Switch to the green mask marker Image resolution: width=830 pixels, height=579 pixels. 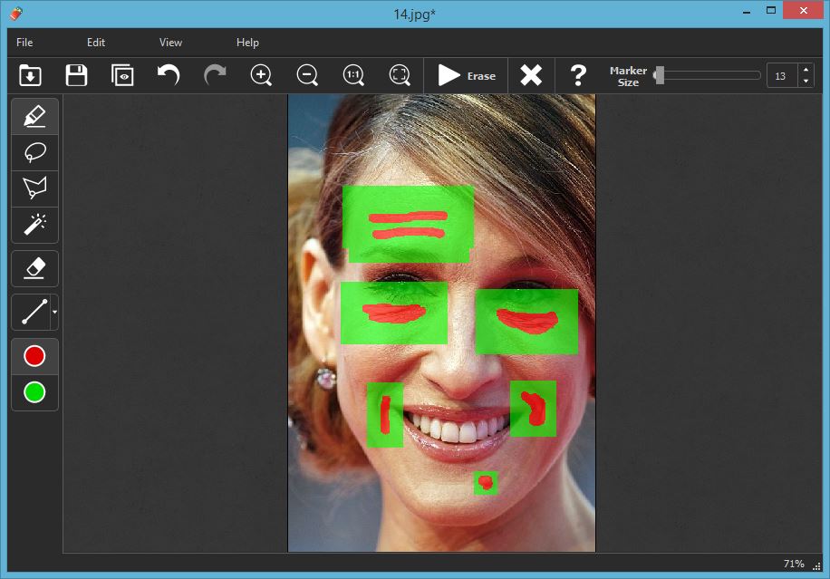point(34,392)
